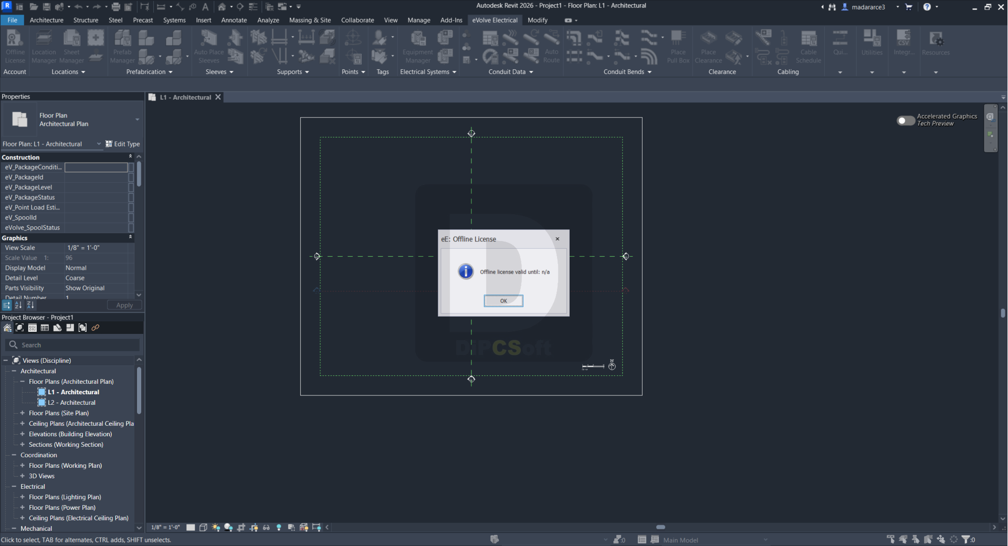This screenshot has height=546, width=1008.
Task: Open the Sheet Manager tool
Action: pyautogui.click(x=71, y=46)
